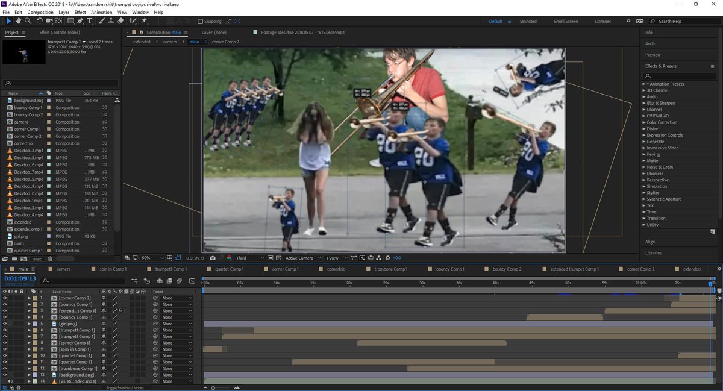Open the 1 View layout dropdown
The image size is (723, 391).
tap(336, 258)
